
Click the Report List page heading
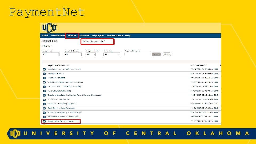[x=49, y=41]
